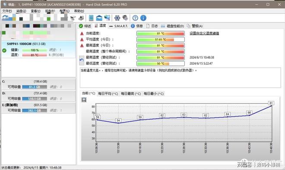Click the envelope email toolbar icon

tap(99, 18)
